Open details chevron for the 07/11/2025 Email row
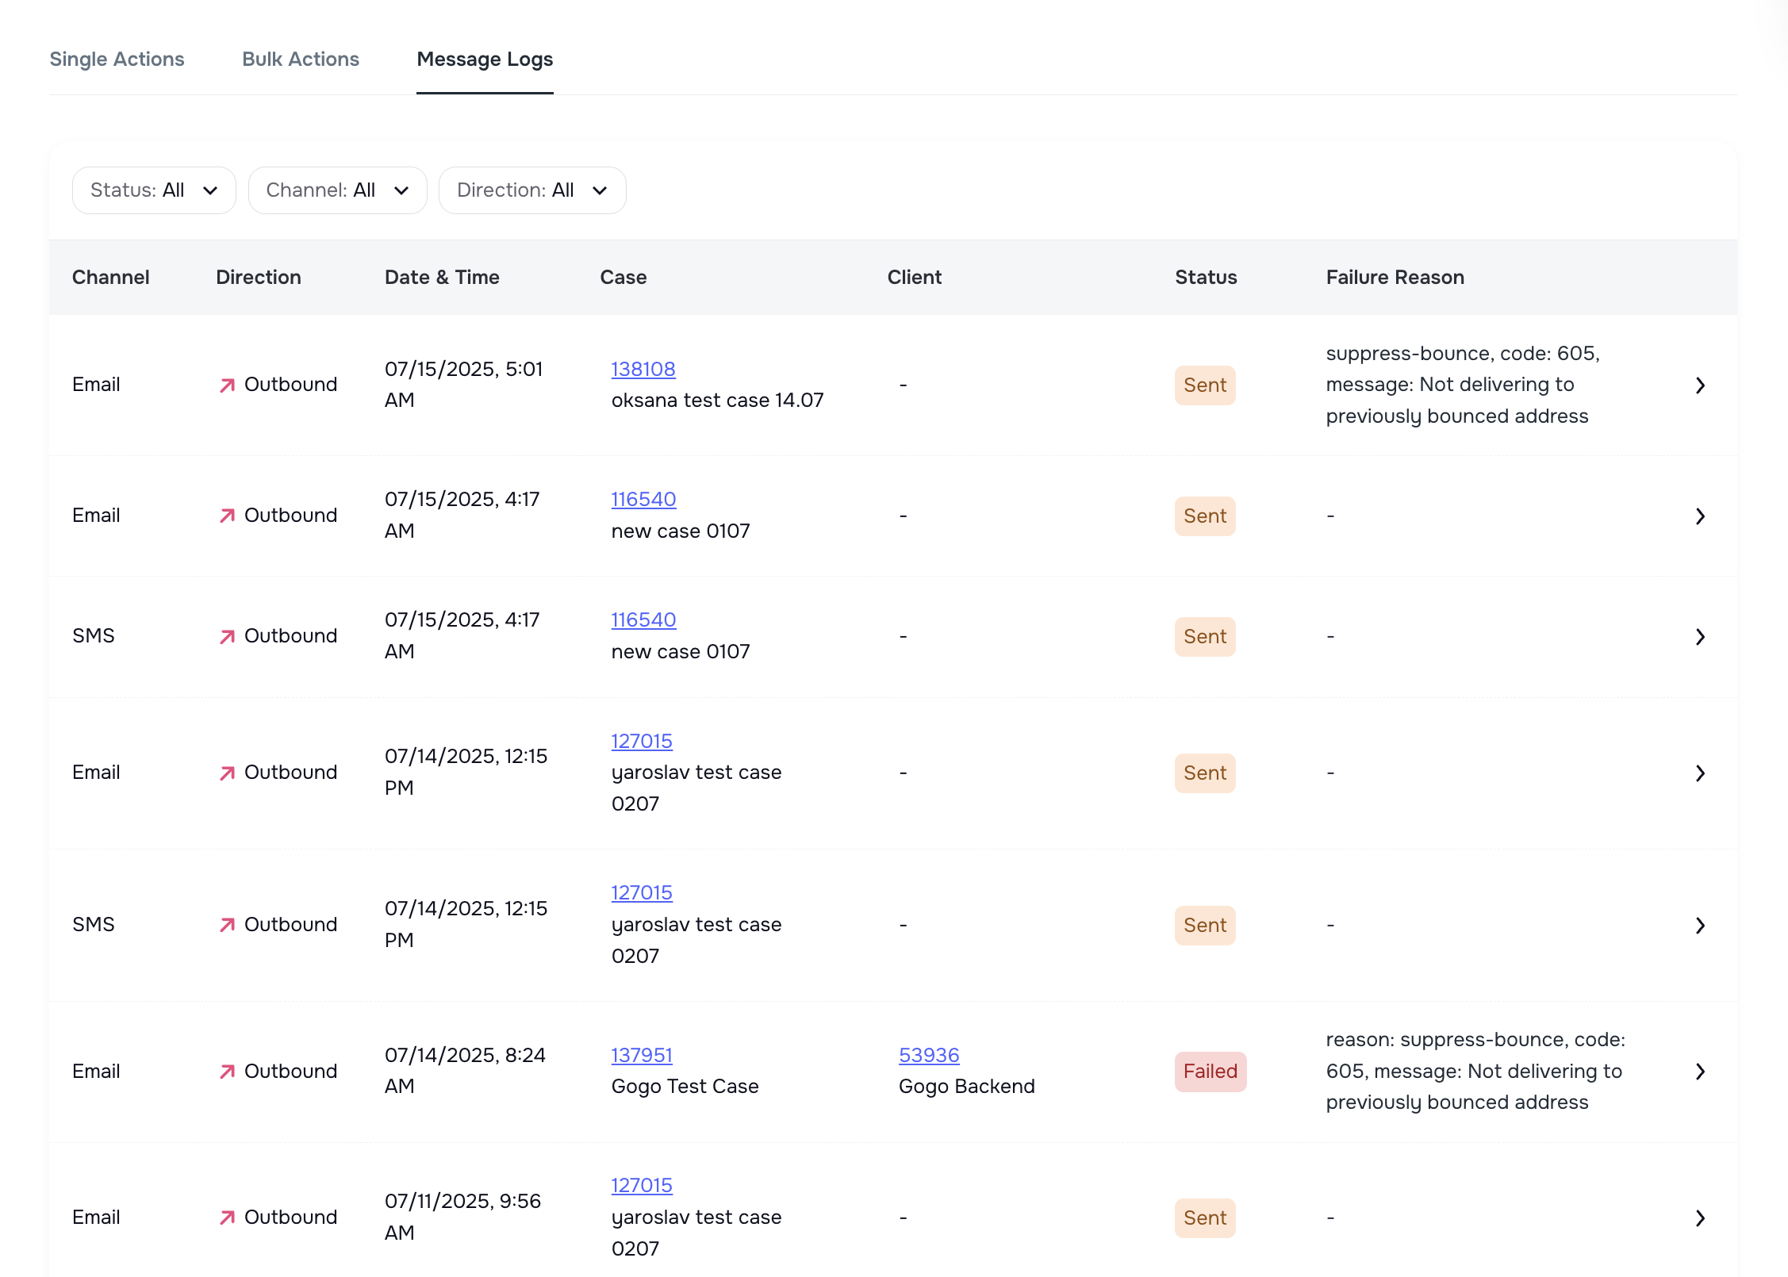 [x=1701, y=1218]
